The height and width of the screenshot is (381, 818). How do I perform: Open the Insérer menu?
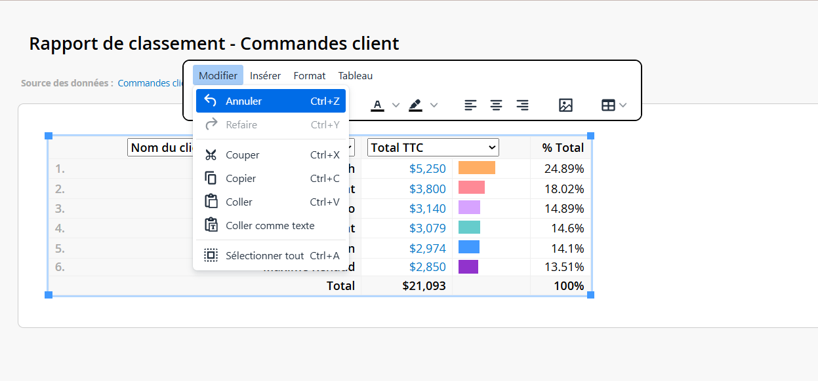[x=266, y=75]
